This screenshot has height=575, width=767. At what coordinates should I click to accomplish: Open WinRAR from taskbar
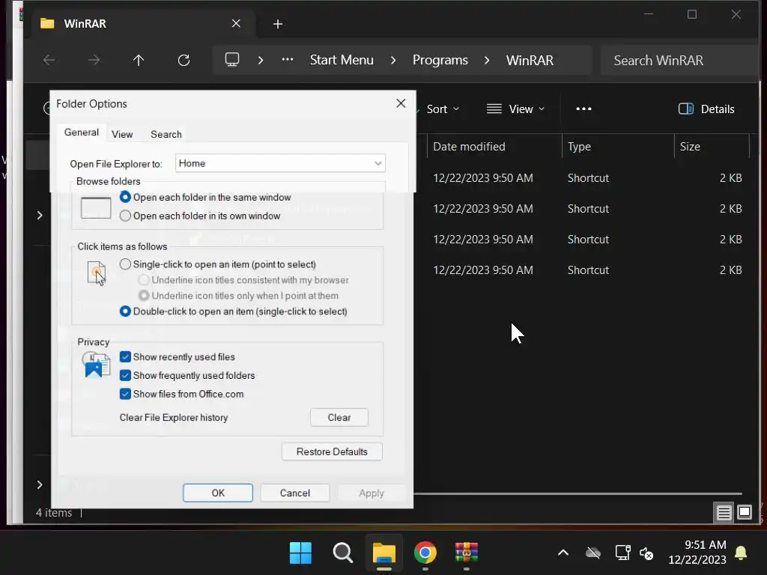click(467, 553)
